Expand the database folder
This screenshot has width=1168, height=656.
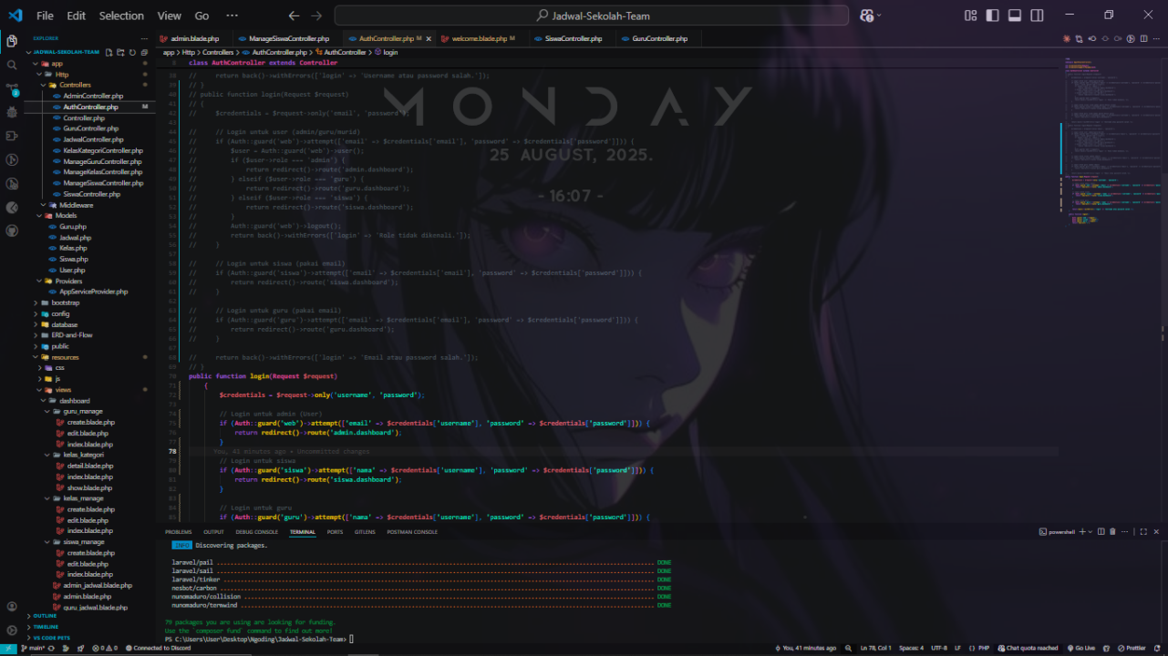[64, 324]
